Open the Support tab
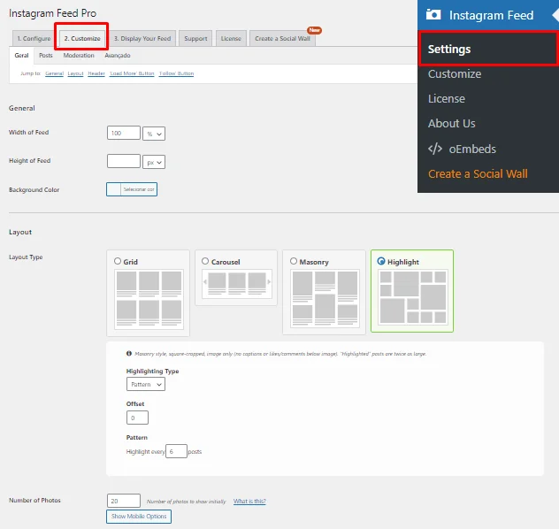Viewport: 559px width, 529px height. (195, 39)
